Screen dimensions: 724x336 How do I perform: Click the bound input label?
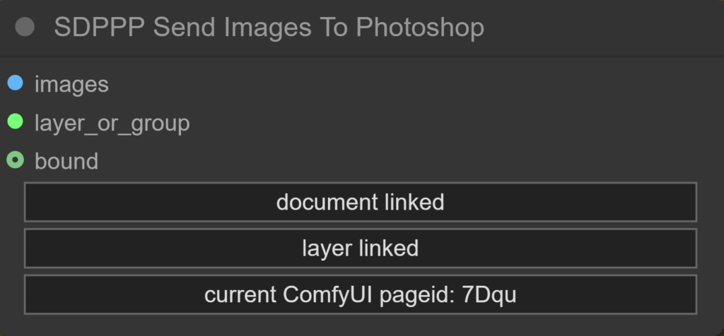click(66, 162)
